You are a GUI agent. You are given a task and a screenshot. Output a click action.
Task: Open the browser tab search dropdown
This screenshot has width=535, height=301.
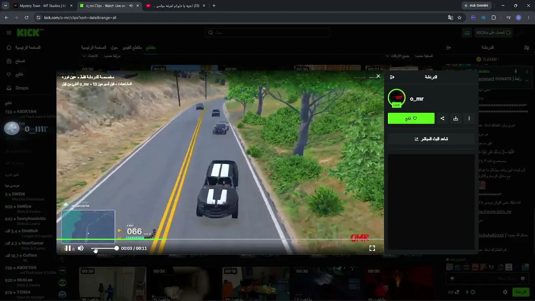pos(5,6)
